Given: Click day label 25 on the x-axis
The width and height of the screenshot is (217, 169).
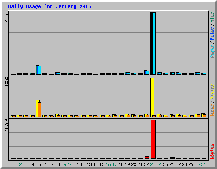Looking at the screenshot, I should coord(165,164).
